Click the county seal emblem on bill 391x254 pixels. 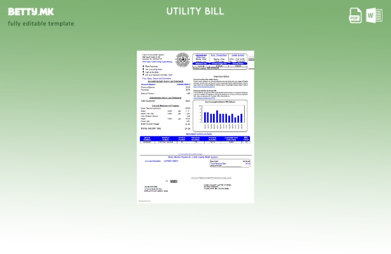tap(182, 60)
